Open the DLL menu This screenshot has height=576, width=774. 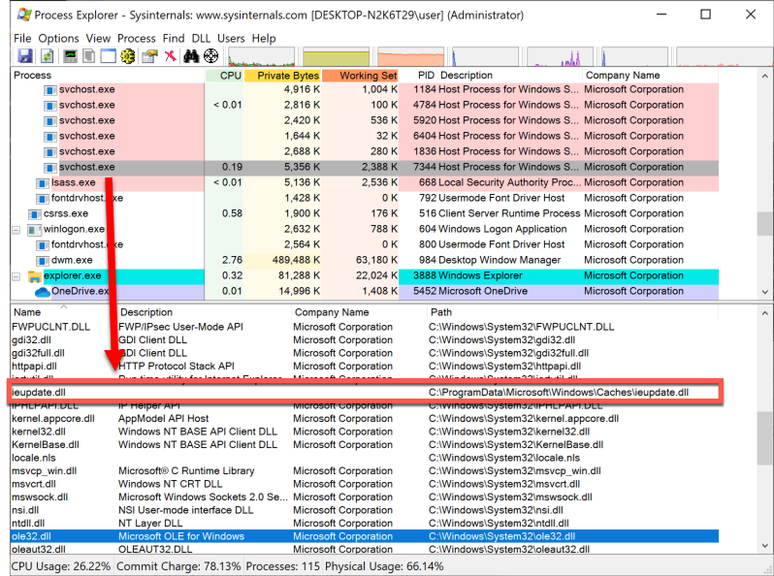[x=201, y=38]
